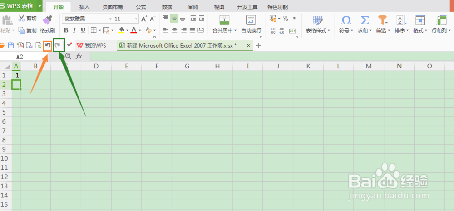Switch to the 数据 ribbon tab
The height and width of the screenshot is (211, 454).
(167, 7)
